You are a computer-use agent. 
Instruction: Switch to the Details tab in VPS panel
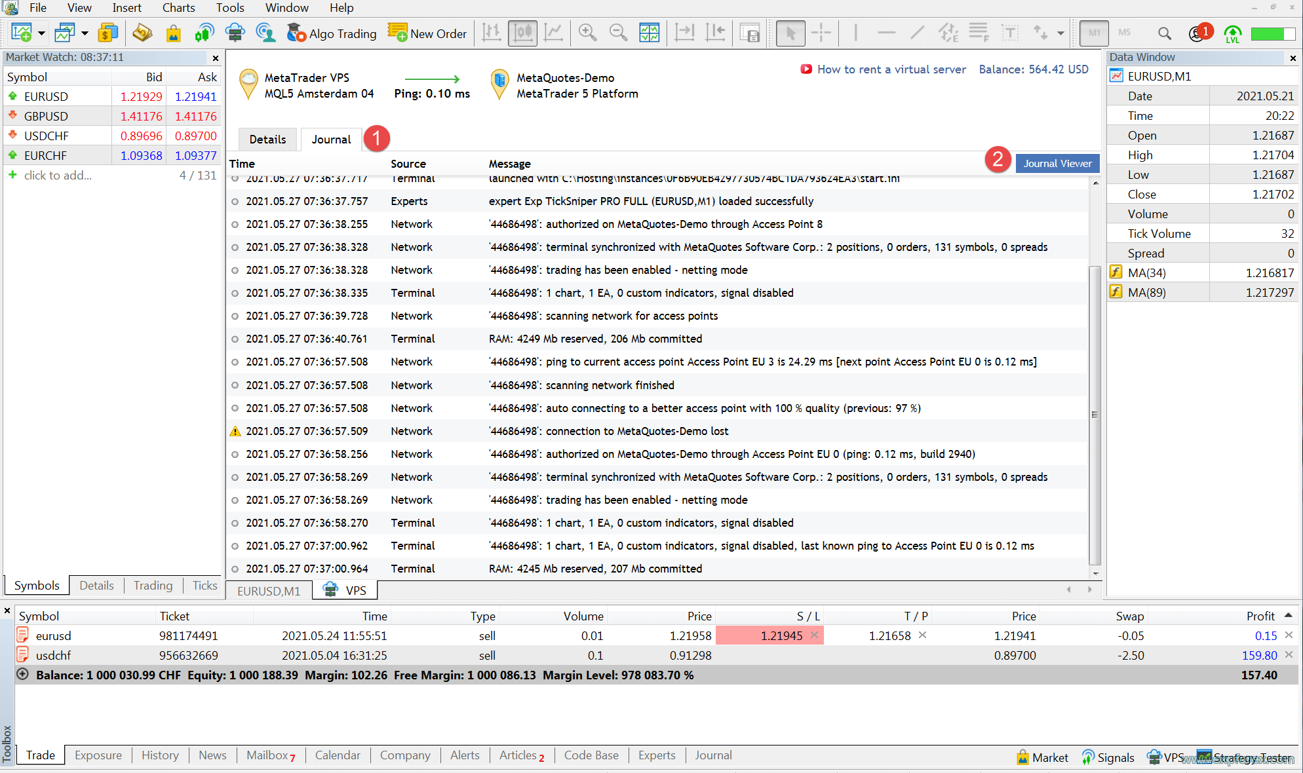(267, 139)
